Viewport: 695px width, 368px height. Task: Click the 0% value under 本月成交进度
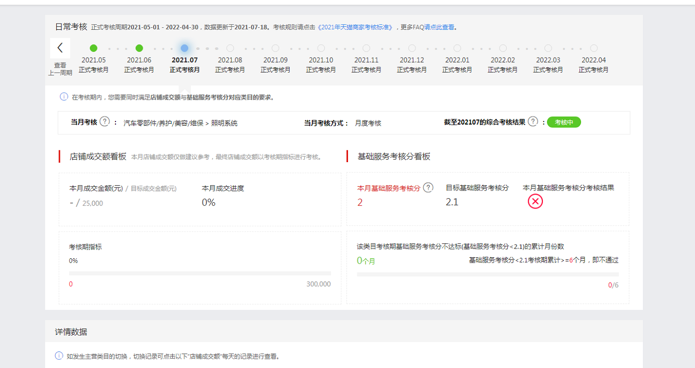coord(208,203)
